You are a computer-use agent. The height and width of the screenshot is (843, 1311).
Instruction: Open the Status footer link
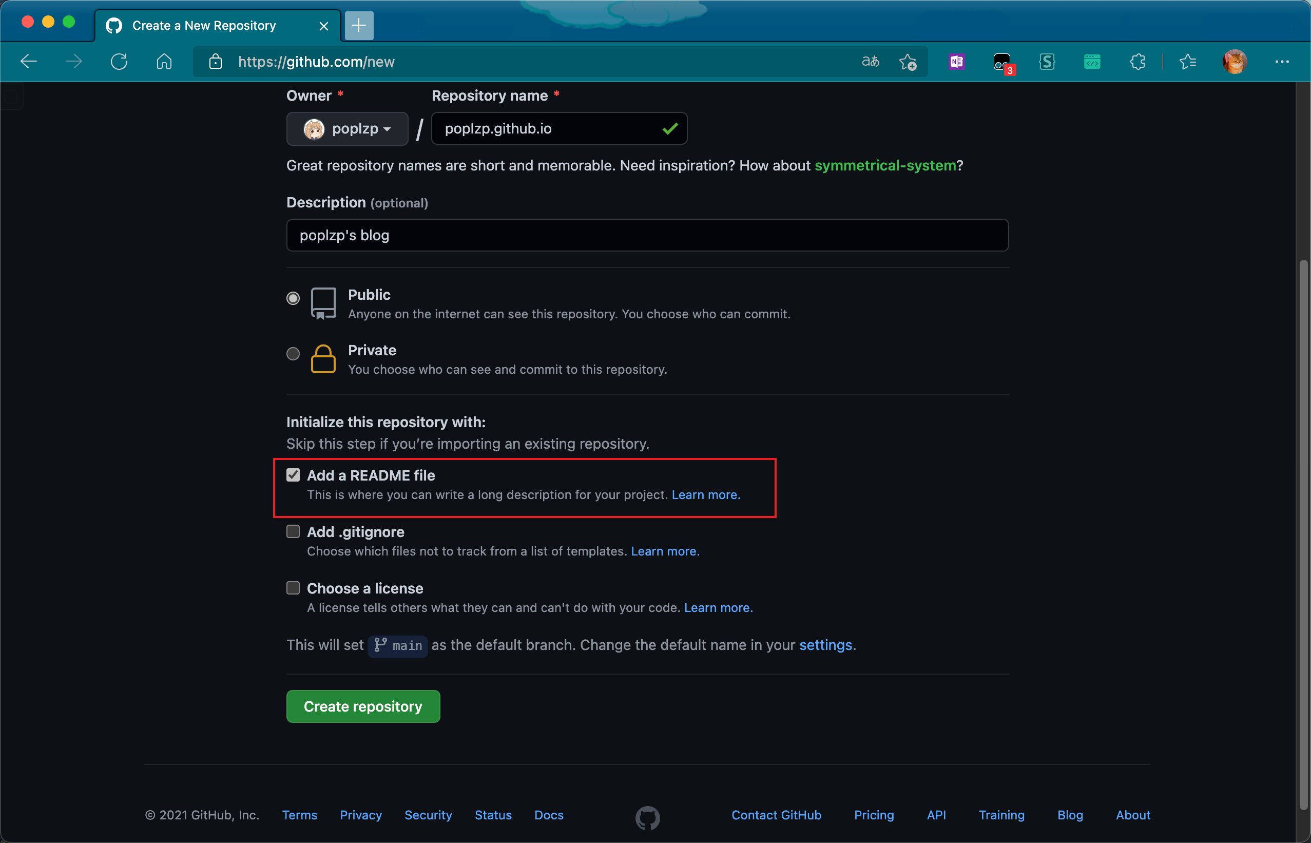point(493,815)
